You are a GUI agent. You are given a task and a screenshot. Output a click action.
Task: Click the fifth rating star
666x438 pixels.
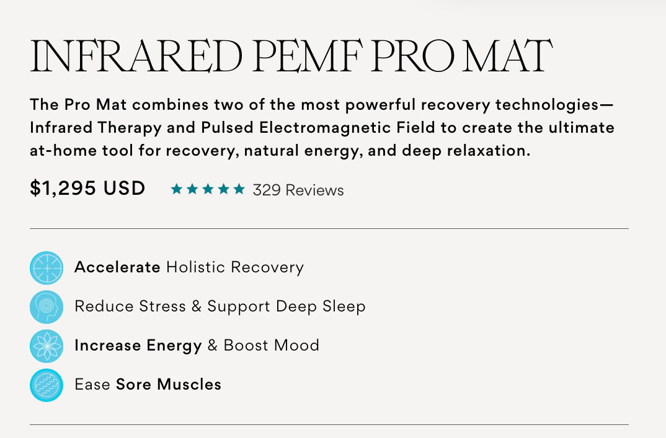pyautogui.click(x=239, y=189)
